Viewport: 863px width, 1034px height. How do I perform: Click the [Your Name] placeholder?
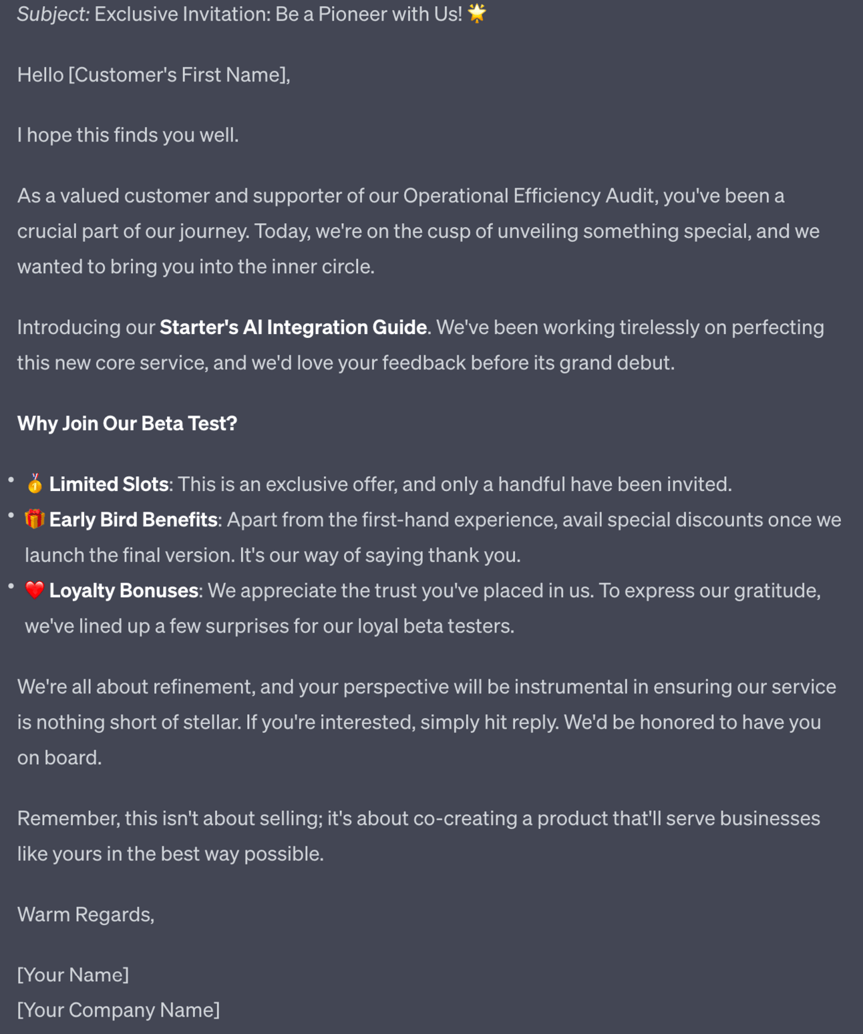click(x=73, y=975)
